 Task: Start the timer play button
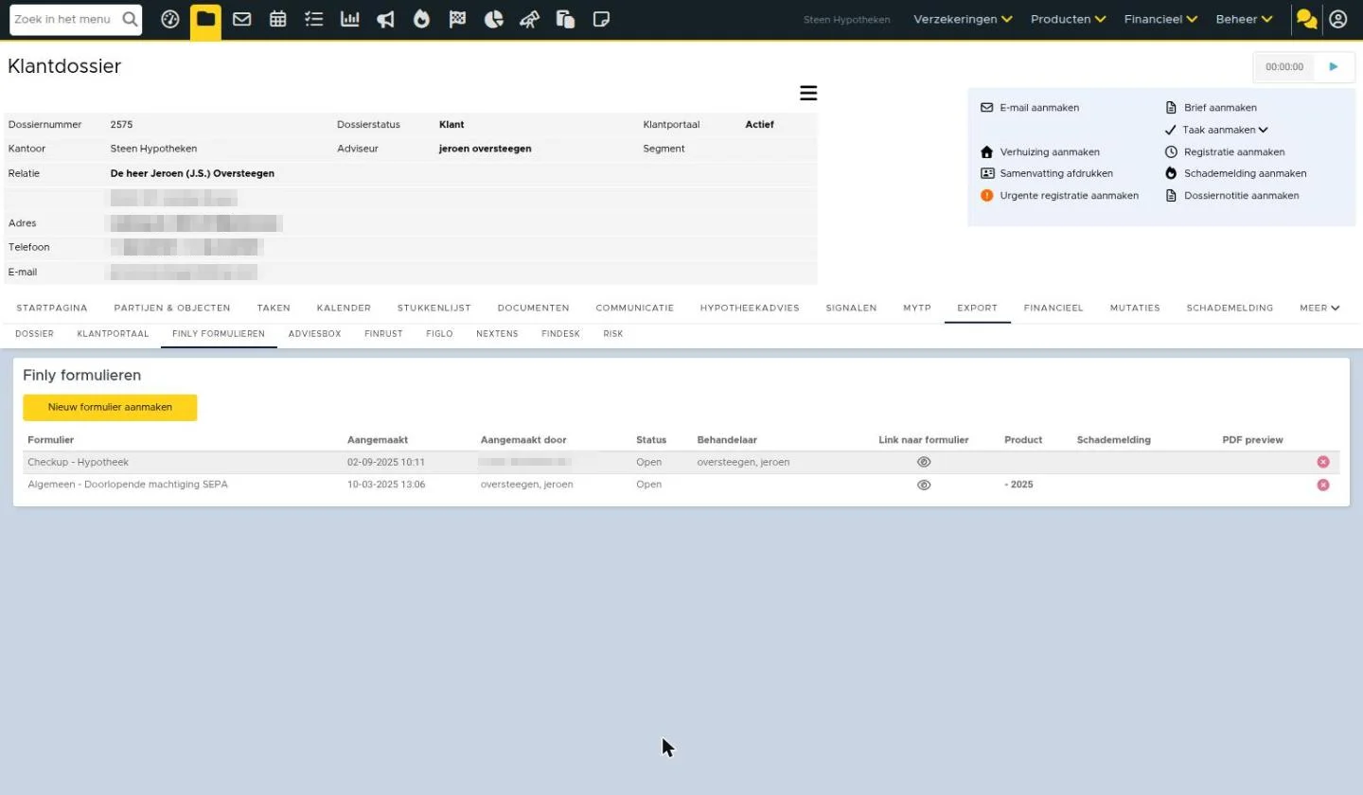click(1334, 67)
